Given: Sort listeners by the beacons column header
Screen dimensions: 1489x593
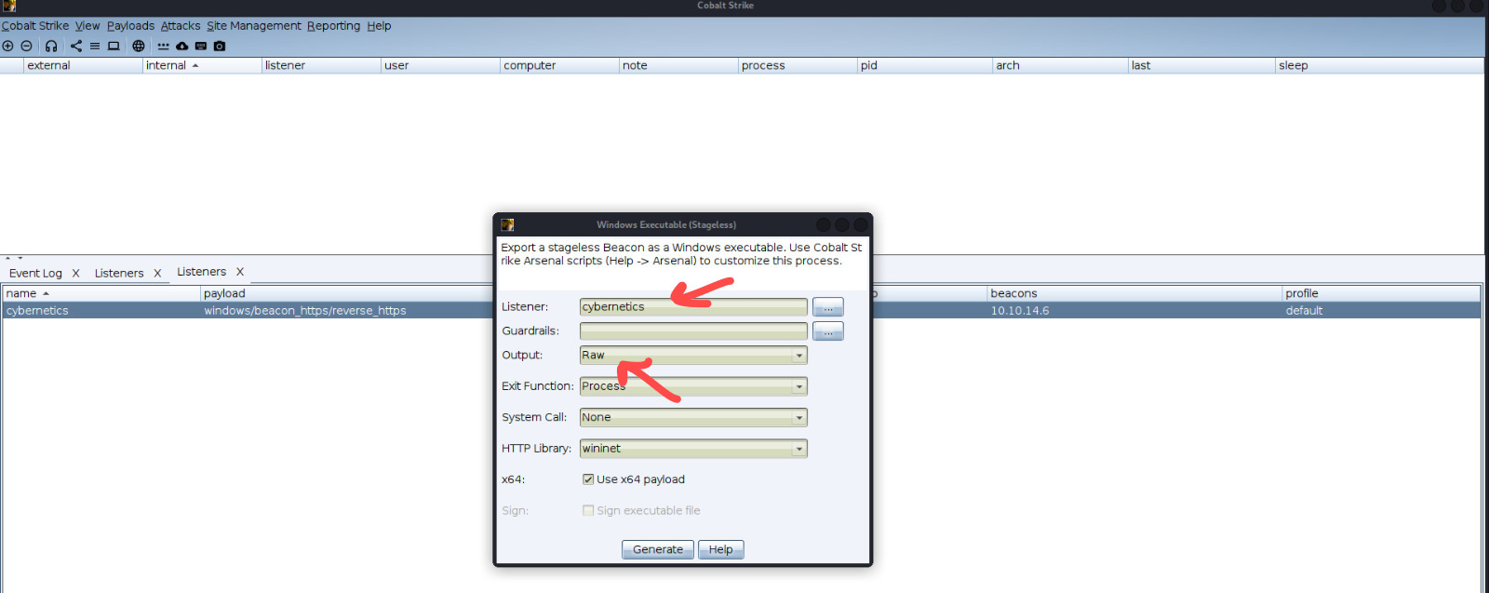Looking at the screenshot, I should click(1134, 293).
